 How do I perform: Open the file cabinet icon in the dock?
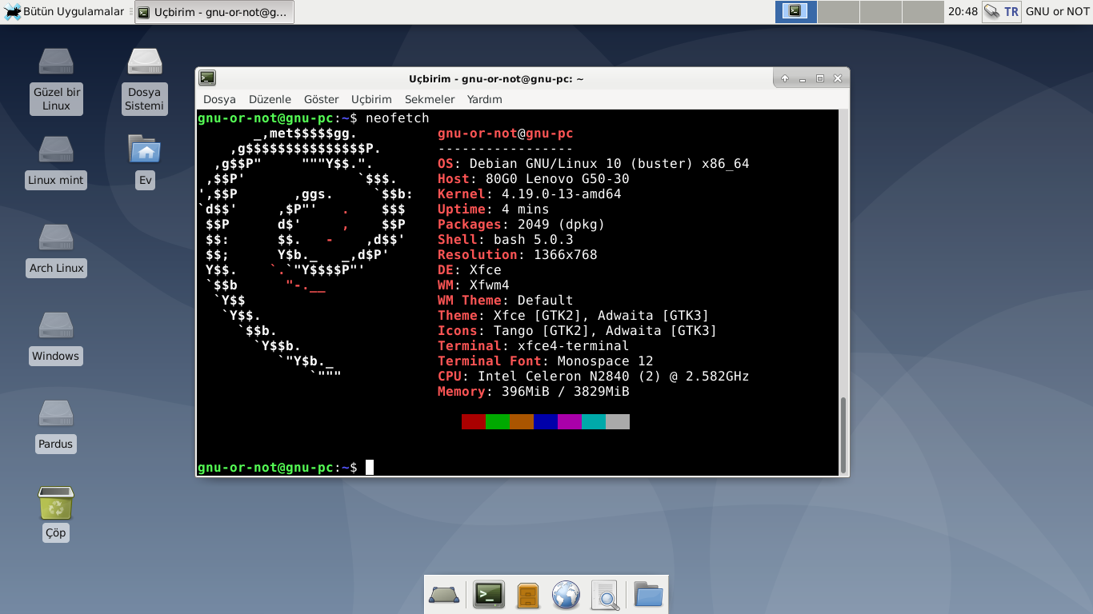(528, 595)
